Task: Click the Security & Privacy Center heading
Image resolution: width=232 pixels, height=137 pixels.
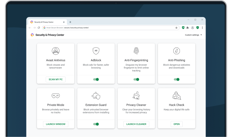Action: pyautogui.click(x=50, y=35)
